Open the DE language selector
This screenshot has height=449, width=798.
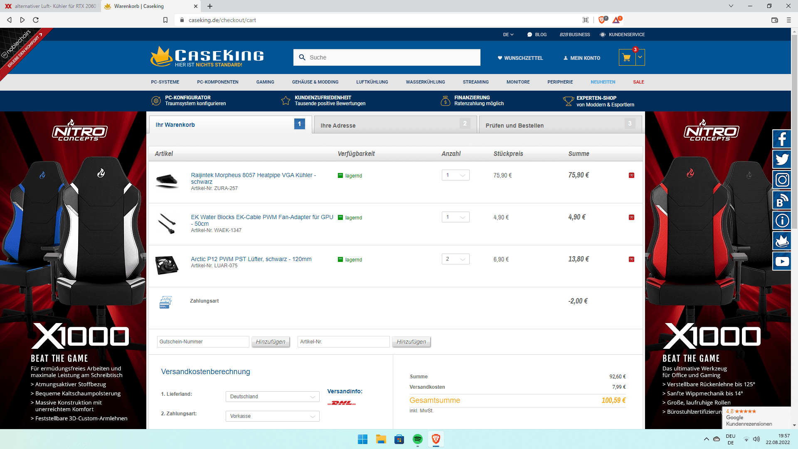508,35
